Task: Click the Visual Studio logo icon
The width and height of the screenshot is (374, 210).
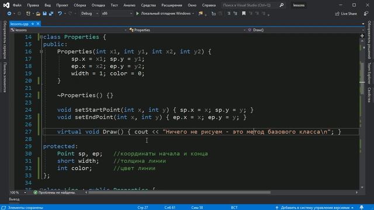Action: [x=6, y=5]
